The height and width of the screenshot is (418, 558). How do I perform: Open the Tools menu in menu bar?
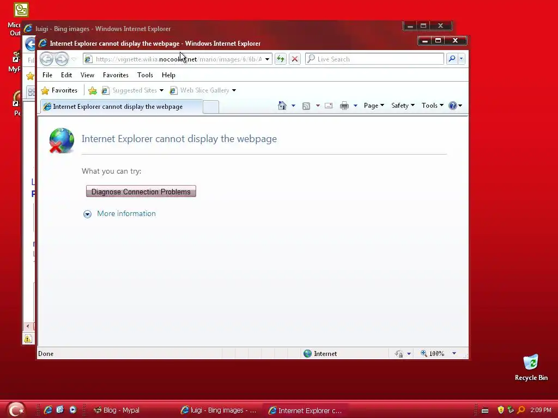tap(145, 75)
